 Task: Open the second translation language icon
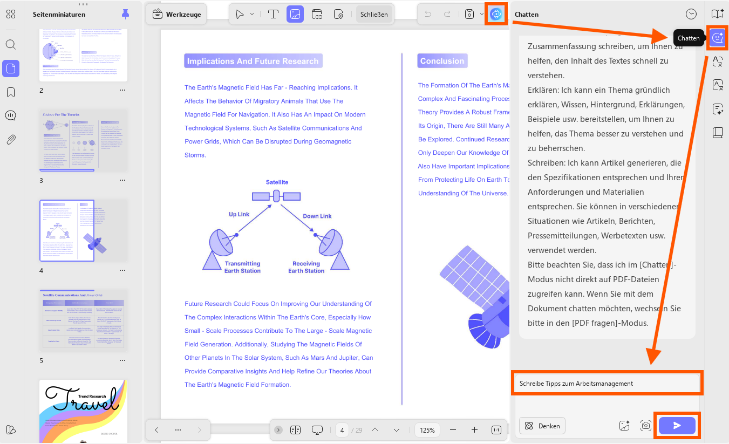717,85
